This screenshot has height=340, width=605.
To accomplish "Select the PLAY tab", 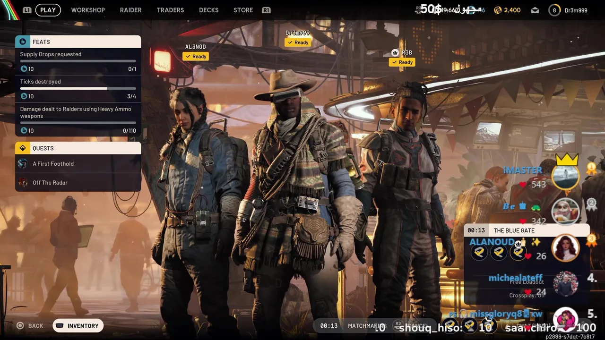I will pyautogui.click(x=48, y=10).
